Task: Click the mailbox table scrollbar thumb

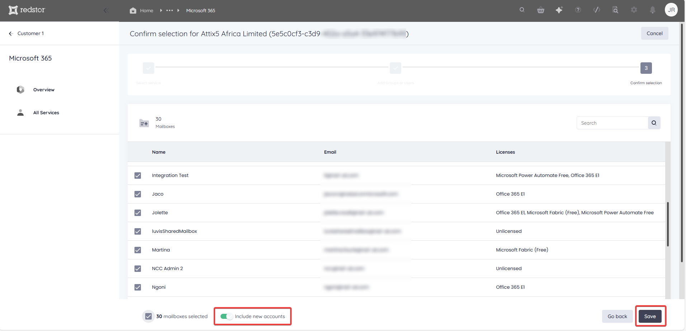Action: pos(668,224)
